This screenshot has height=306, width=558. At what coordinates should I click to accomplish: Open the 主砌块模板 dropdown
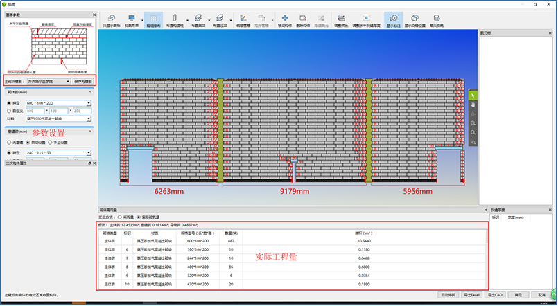[49, 81]
